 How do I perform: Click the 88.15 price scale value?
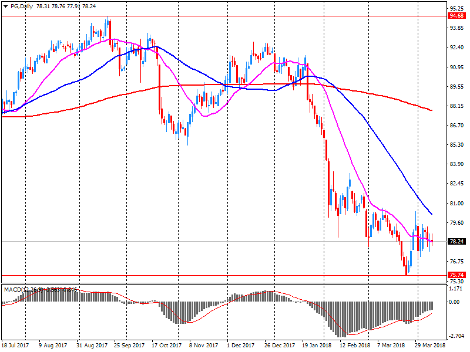(x=457, y=106)
